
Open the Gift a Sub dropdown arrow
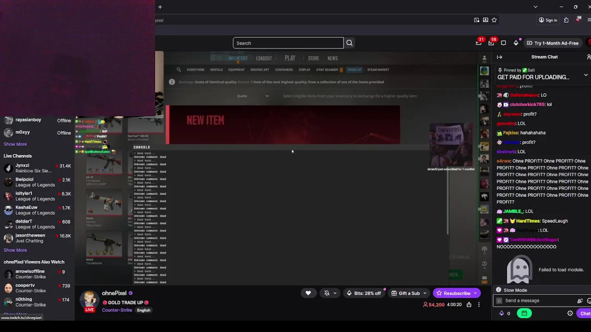pos(425,293)
